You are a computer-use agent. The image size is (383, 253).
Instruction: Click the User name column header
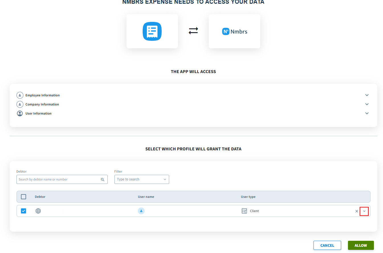pyautogui.click(x=146, y=197)
